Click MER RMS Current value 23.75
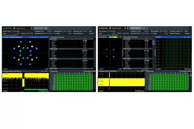This screenshot has width=194, height=129. click(85, 60)
